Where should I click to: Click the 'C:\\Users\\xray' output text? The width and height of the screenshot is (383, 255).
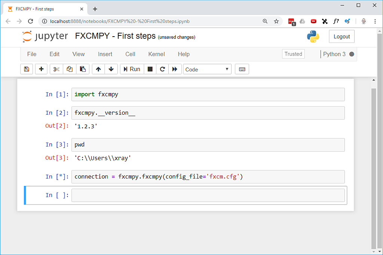point(103,158)
